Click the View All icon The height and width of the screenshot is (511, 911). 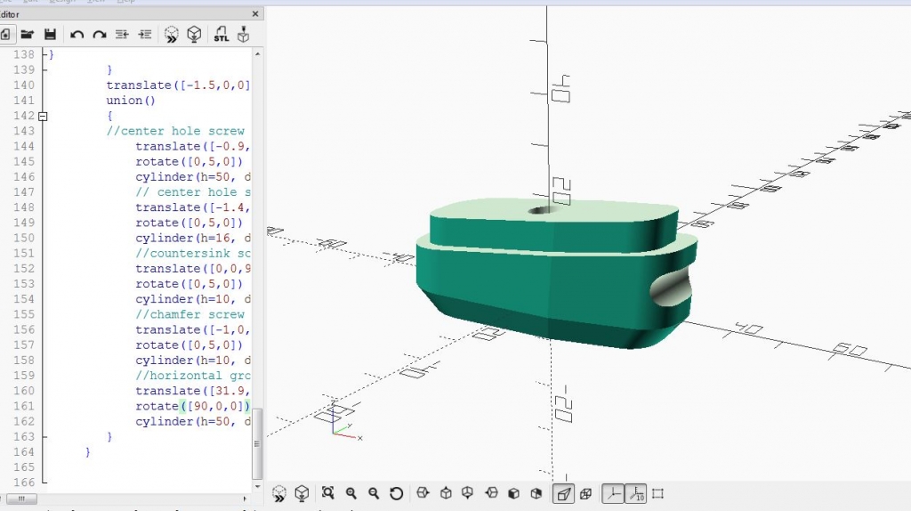328,493
